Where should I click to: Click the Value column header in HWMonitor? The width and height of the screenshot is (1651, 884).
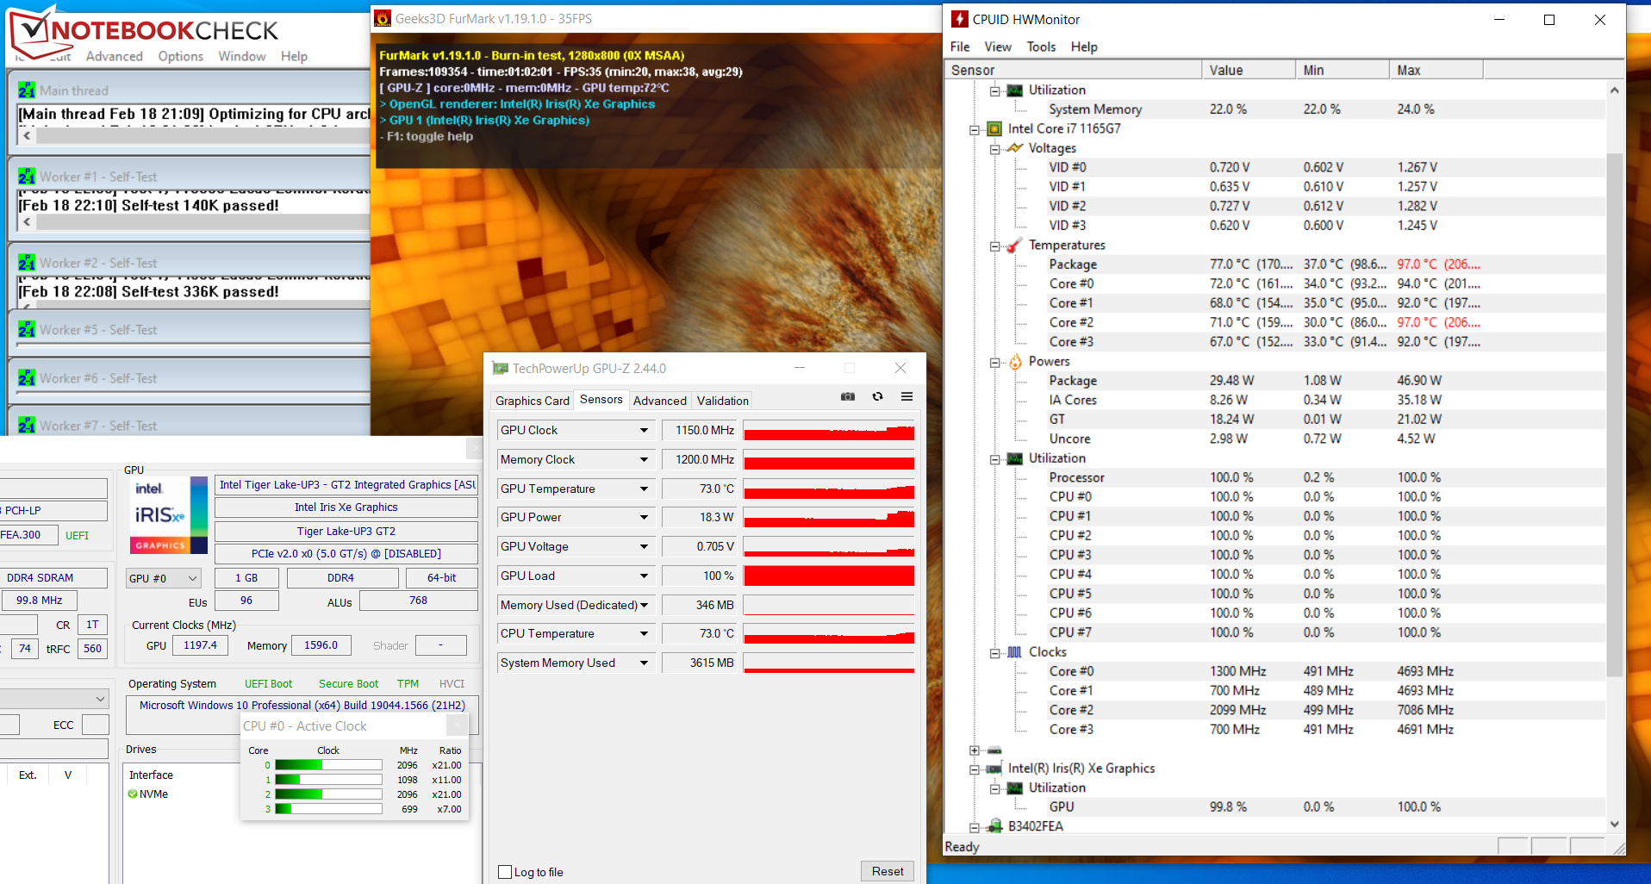[1249, 70]
